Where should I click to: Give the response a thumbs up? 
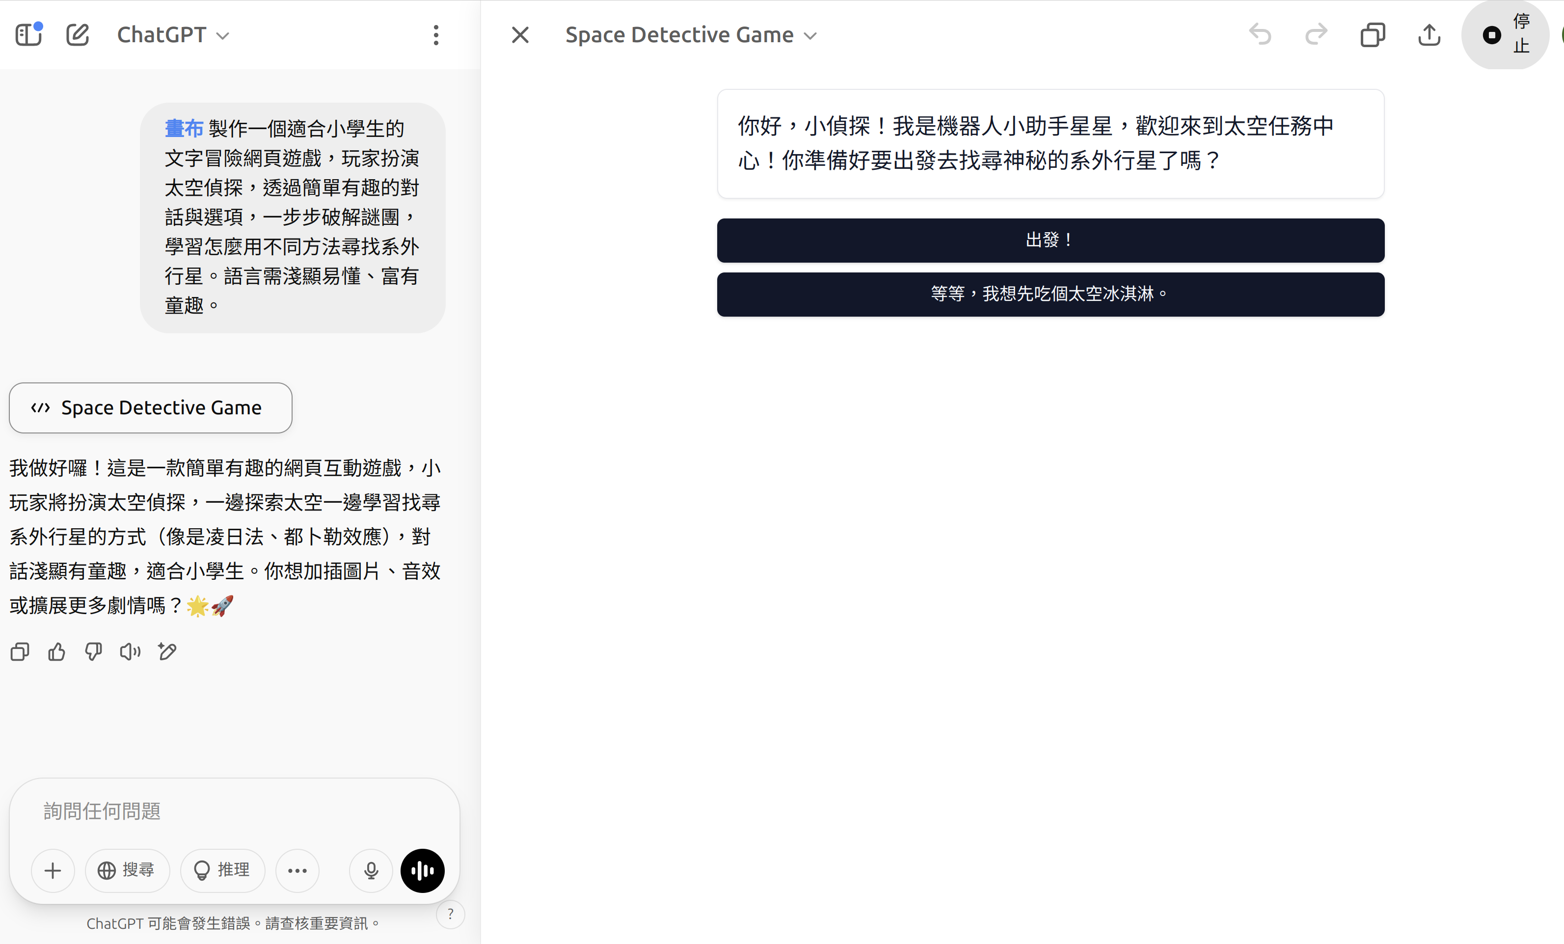(x=56, y=651)
